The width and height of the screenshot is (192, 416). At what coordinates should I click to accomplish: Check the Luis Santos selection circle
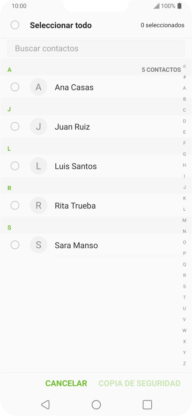pos(15,166)
